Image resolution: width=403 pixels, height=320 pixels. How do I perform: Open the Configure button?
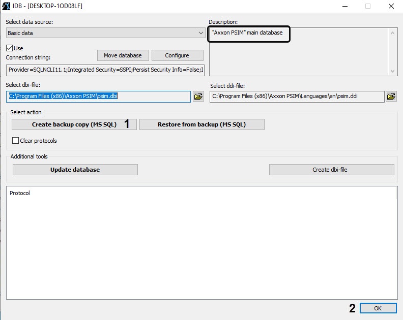(x=178, y=55)
